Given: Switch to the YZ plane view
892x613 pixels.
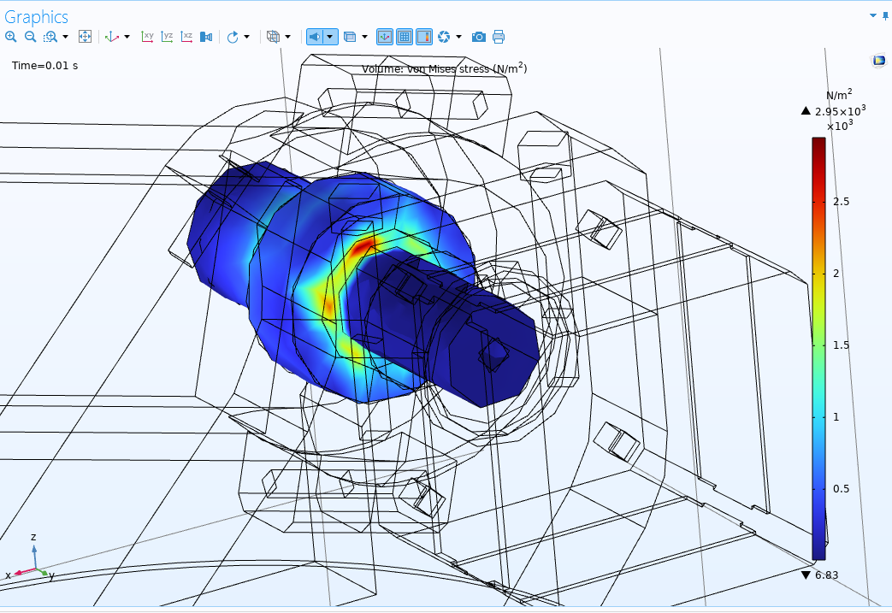Looking at the screenshot, I should pos(168,37).
